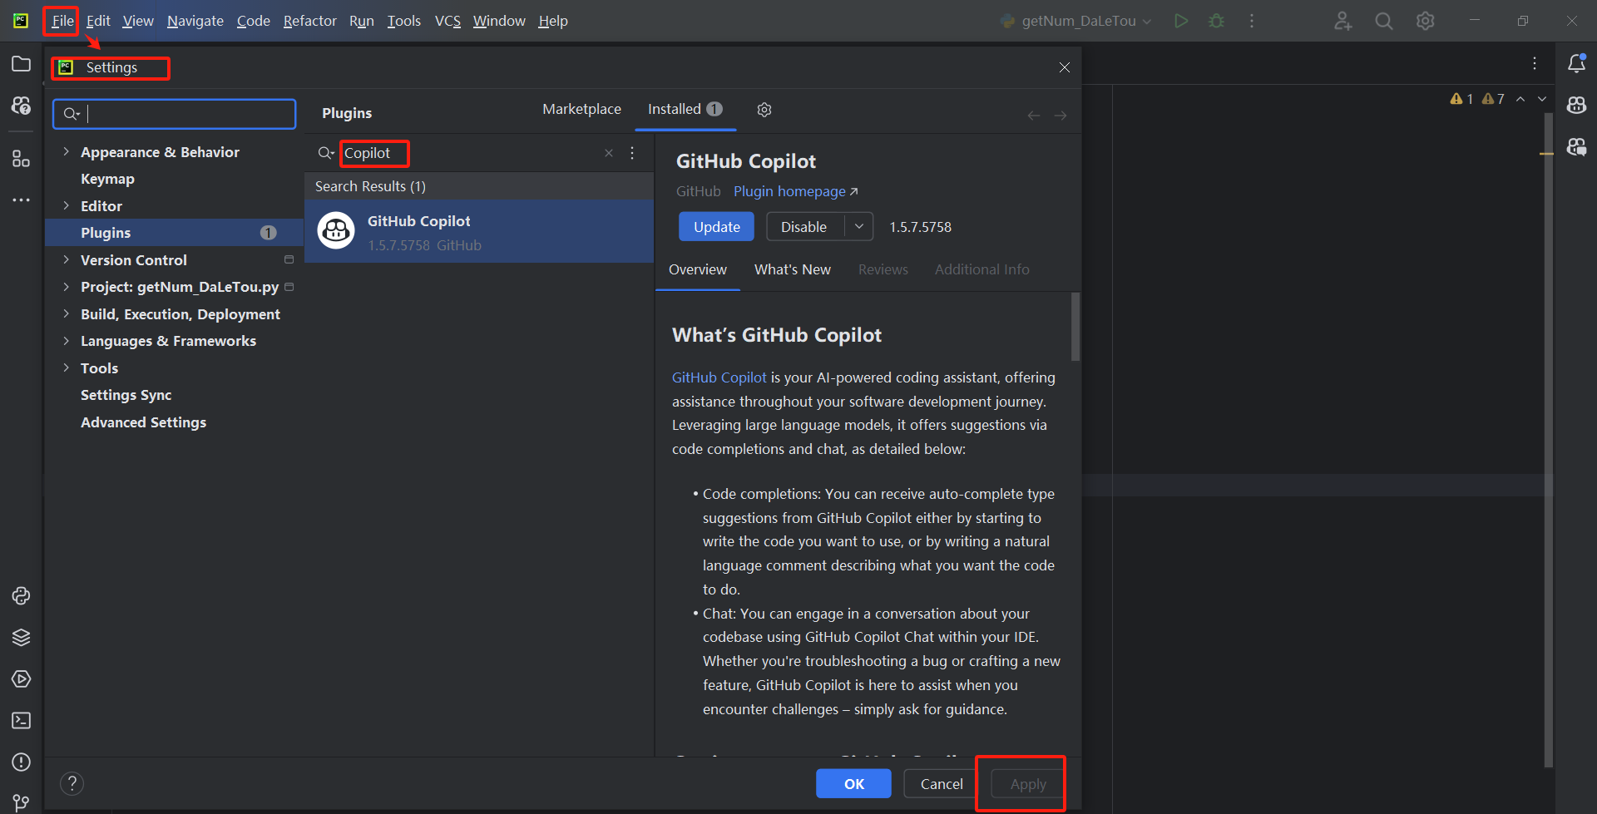Open the Project tool window folder icon

tap(21, 64)
